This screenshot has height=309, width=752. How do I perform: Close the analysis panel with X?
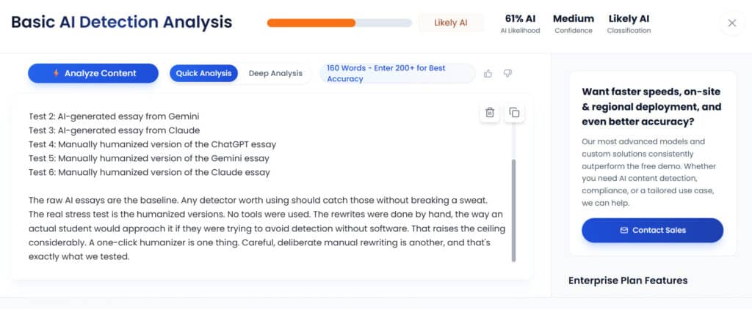[x=731, y=23]
